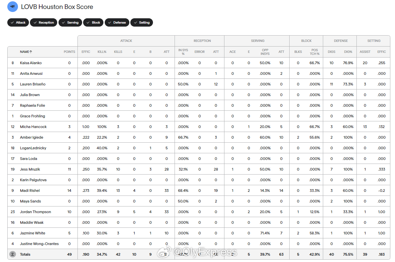Click Lauren Briseño's 73.3% dig percentage
395x262 pixels.
coord(348,84)
